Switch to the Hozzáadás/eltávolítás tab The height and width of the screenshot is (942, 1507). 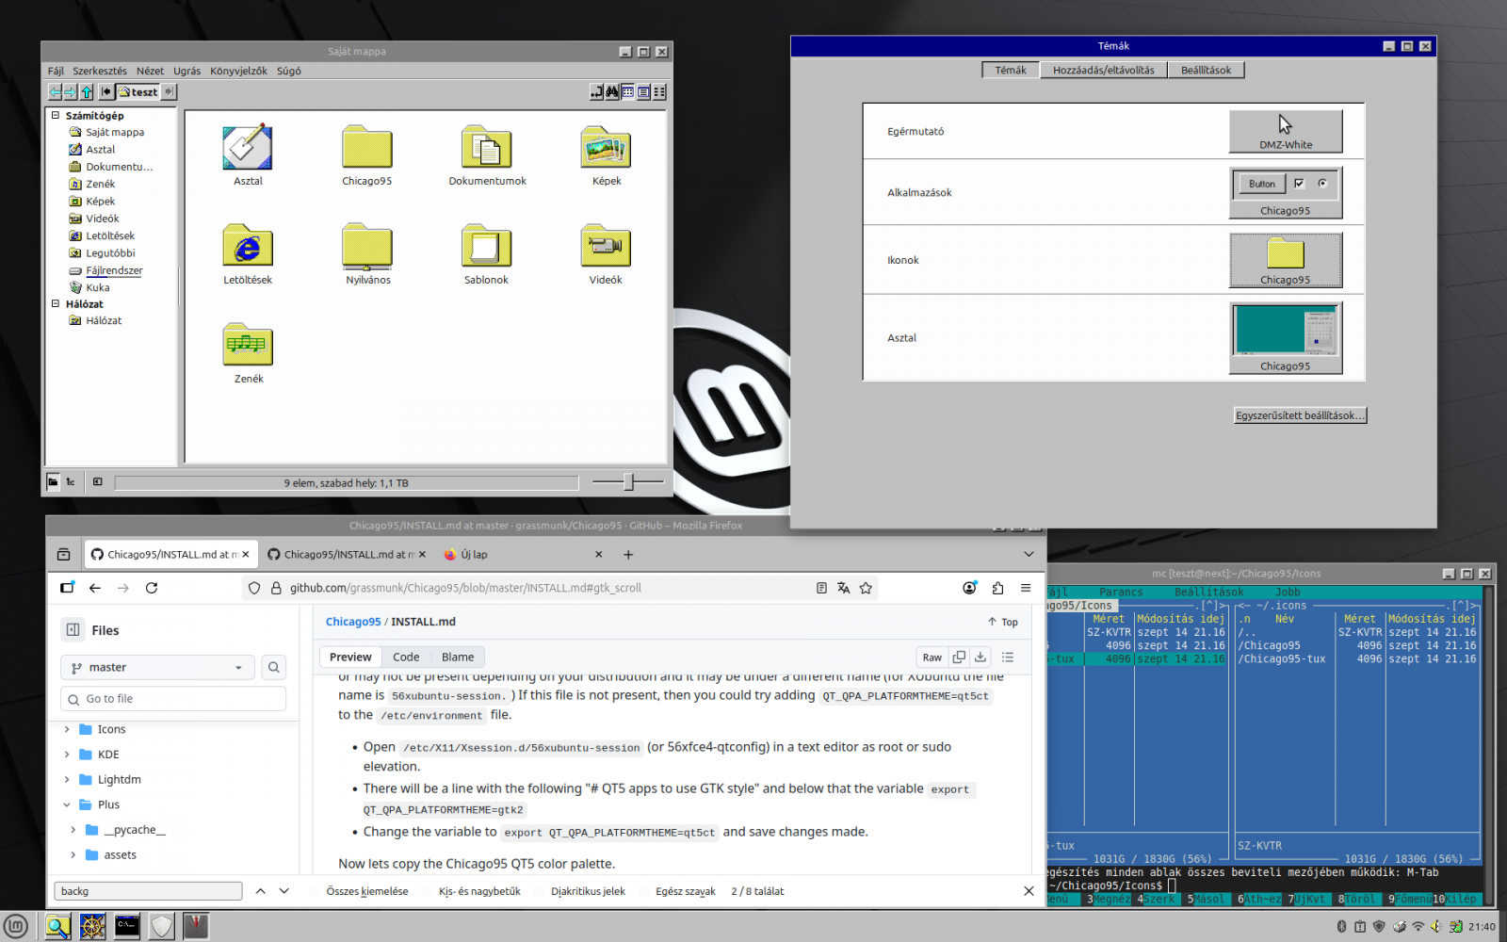pos(1103,70)
